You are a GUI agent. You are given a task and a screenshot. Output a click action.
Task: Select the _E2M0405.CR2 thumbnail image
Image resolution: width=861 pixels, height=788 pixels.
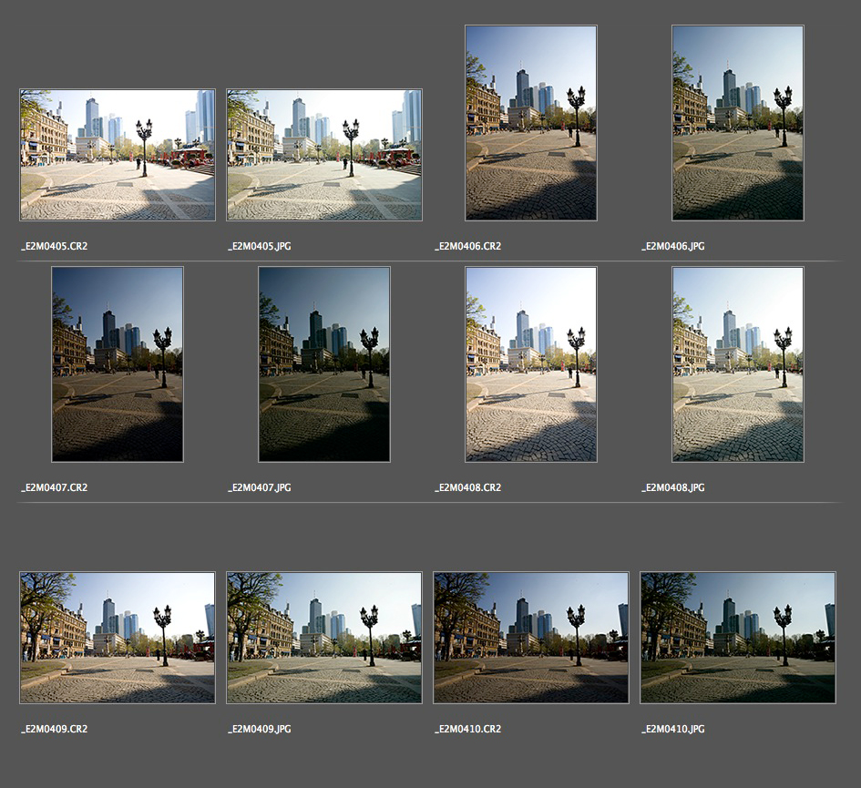click(118, 155)
